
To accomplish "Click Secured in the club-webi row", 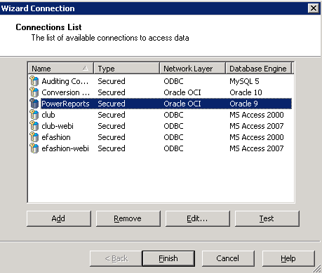I will [112, 126].
